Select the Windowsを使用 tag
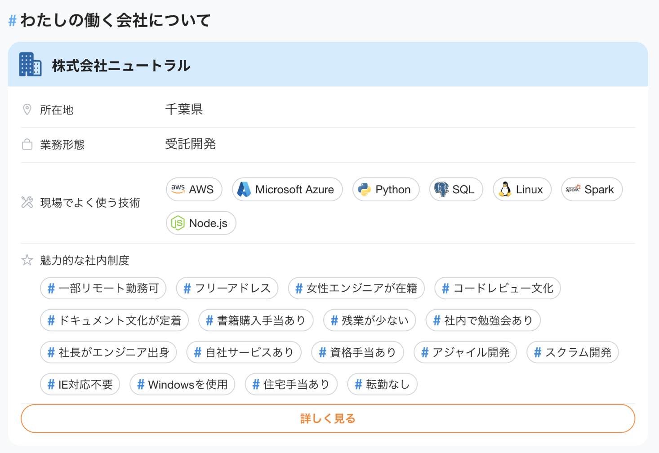Image resolution: width=659 pixels, height=453 pixels. click(182, 385)
